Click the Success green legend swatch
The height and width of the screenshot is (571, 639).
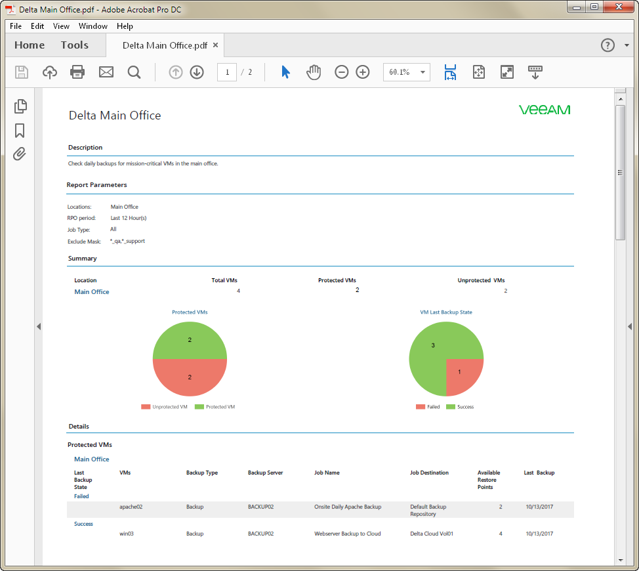pyautogui.click(x=451, y=407)
